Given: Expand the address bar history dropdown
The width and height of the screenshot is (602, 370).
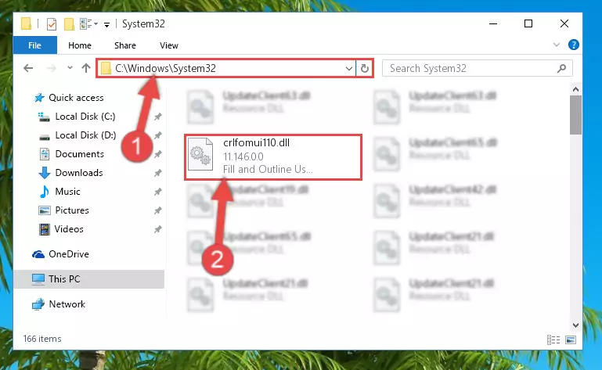Looking at the screenshot, I should 349,69.
